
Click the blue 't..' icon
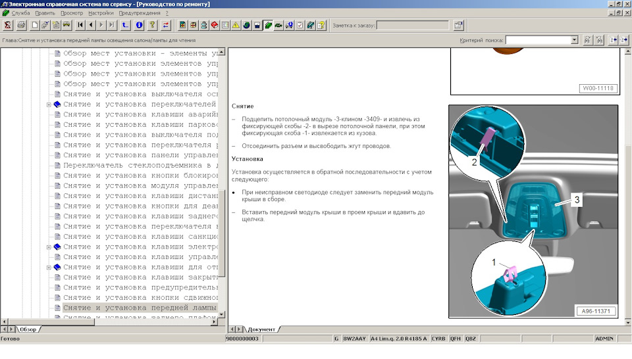tap(125, 26)
